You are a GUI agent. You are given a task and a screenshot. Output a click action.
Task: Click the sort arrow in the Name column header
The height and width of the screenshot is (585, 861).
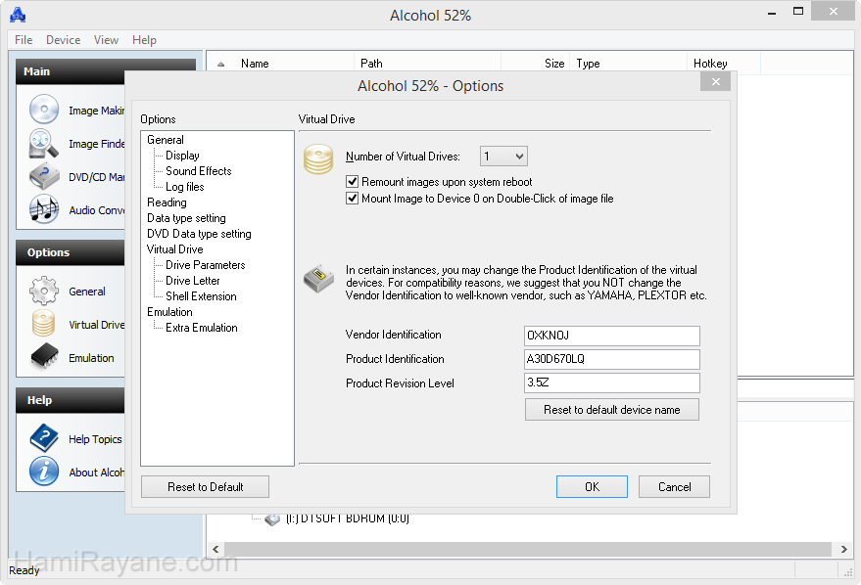[220, 65]
